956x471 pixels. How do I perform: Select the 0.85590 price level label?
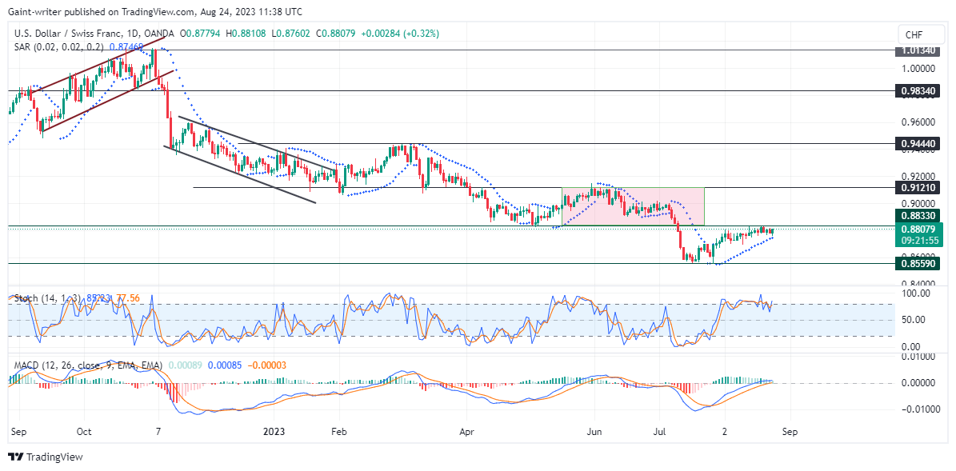tap(919, 263)
